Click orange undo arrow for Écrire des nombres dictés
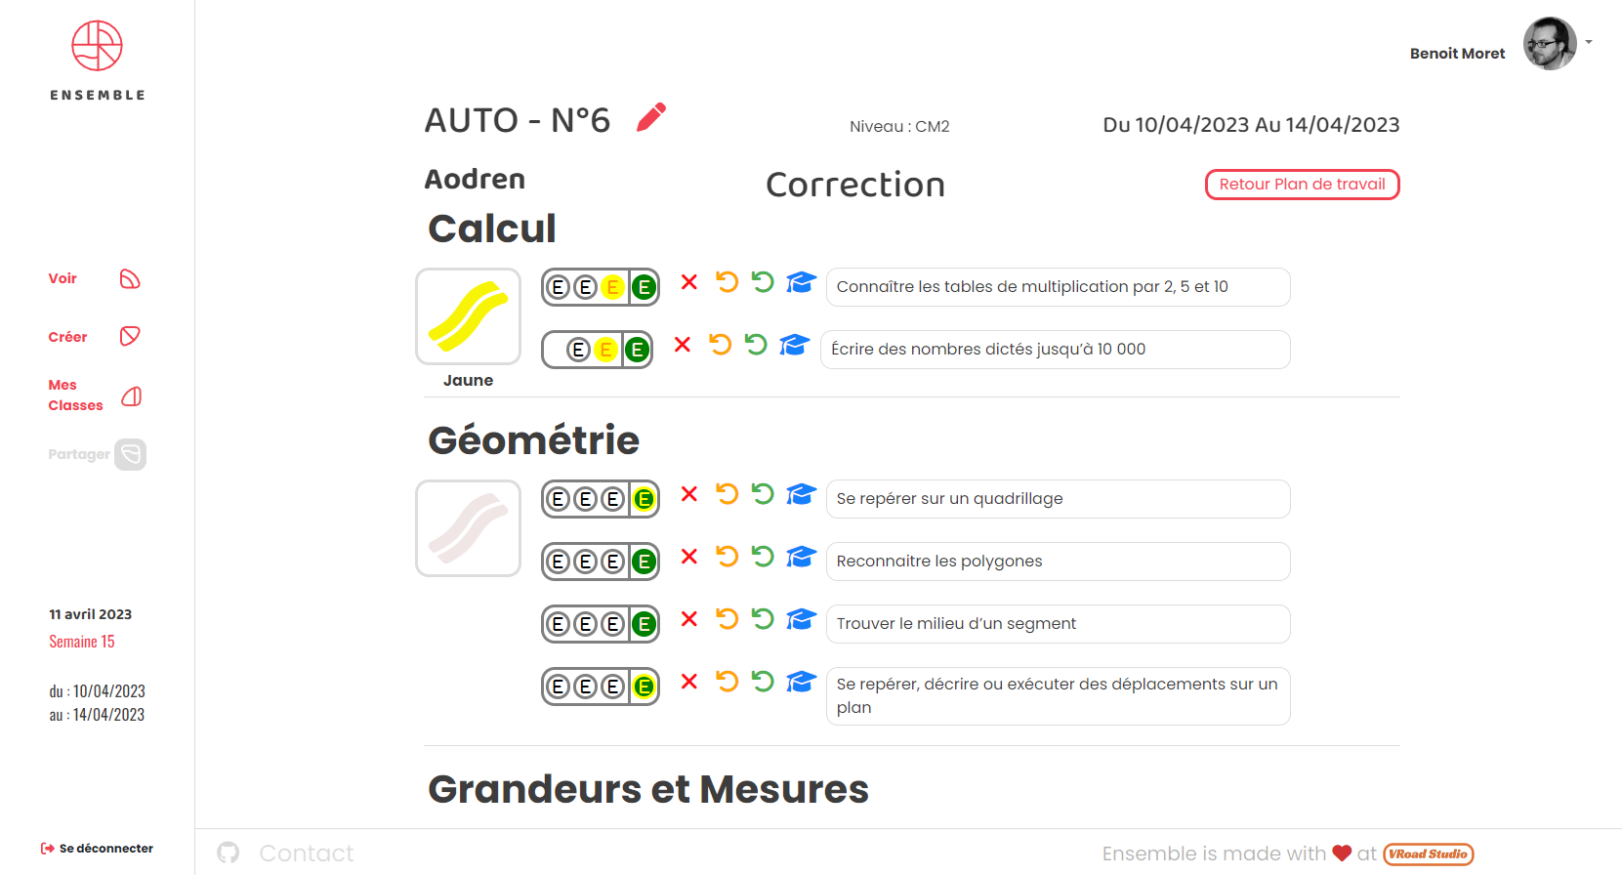This screenshot has width=1622, height=875. (721, 345)
